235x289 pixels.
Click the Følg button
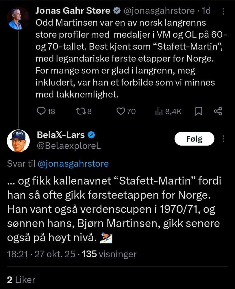click(194, 139)
